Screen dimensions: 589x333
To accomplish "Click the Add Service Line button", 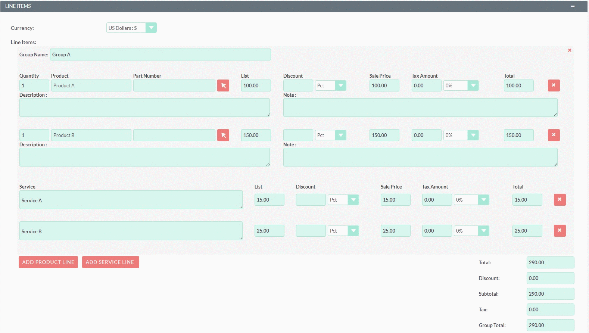I will pyautogui.click(x=110, y=262).
